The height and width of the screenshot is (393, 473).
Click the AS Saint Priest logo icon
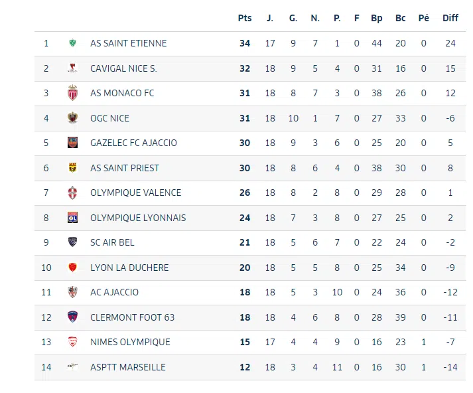73,168
